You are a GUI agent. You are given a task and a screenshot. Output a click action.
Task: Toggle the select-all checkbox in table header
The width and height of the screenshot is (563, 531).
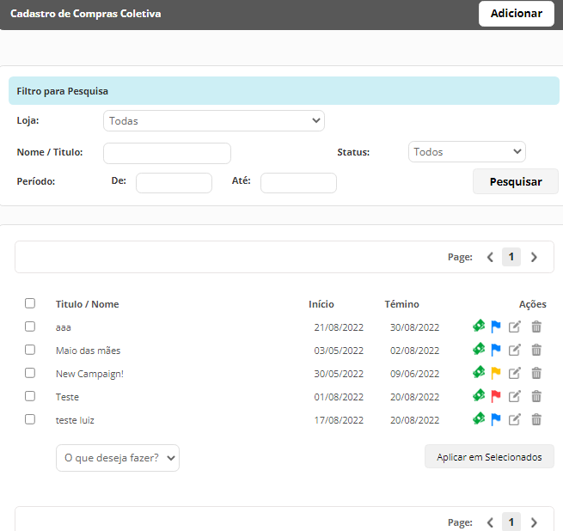(30, 303)
